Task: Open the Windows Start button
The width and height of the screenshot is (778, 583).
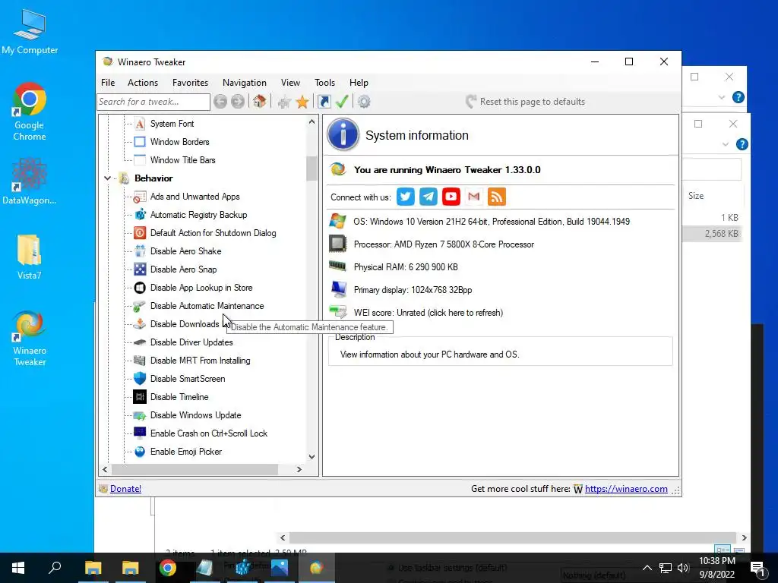Action: [x=18, y=568]
